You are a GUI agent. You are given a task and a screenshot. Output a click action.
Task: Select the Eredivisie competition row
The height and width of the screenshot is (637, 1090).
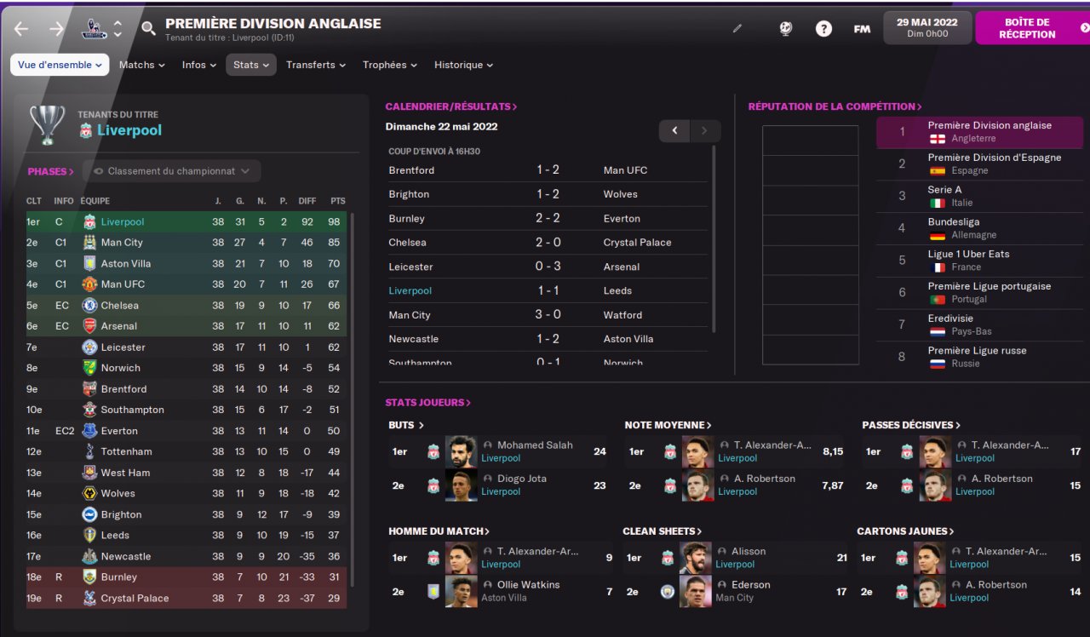979,325
